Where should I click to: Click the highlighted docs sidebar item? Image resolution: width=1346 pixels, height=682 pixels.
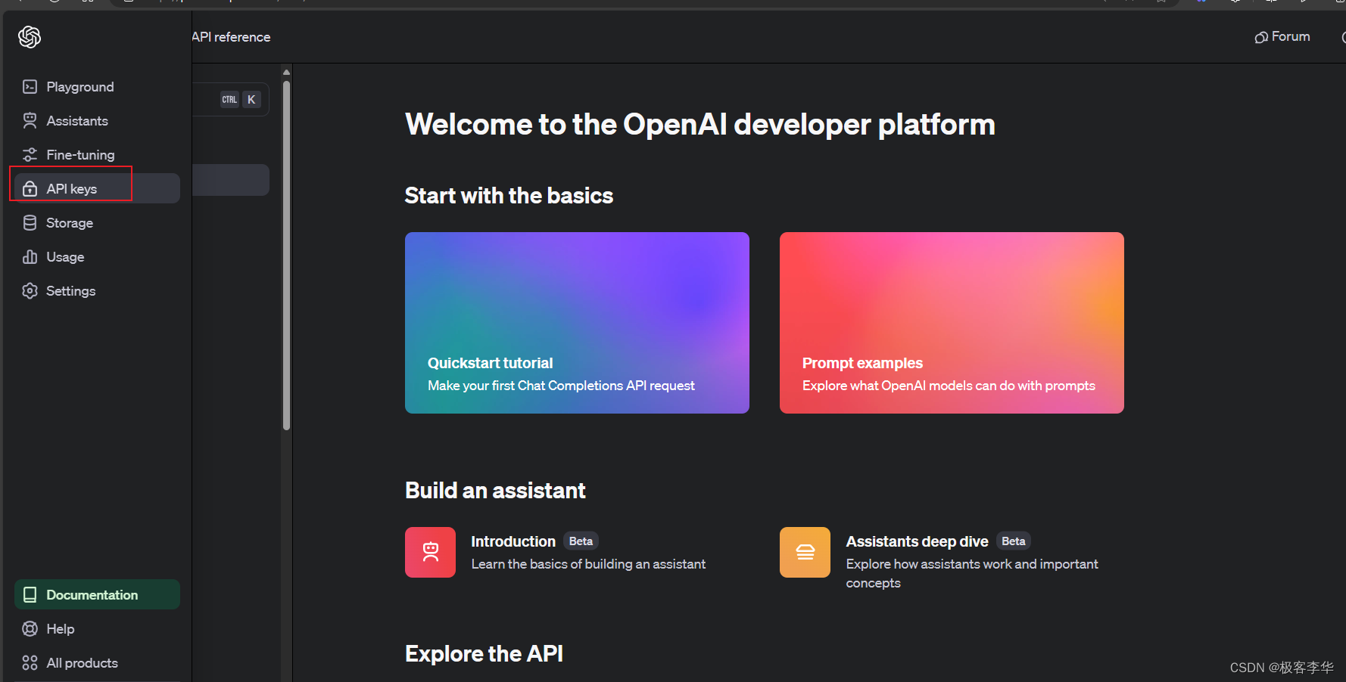231,180
